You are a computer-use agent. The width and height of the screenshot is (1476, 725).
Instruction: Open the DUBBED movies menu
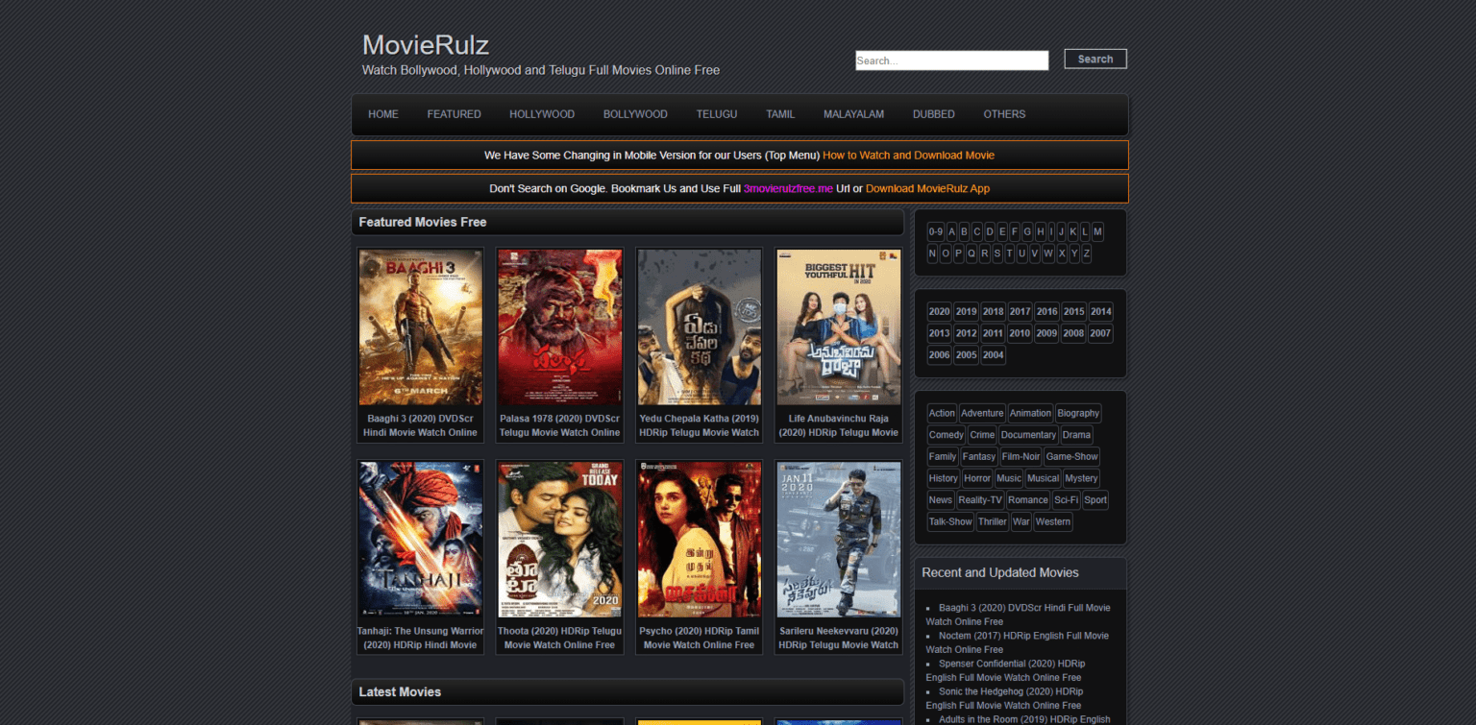coord(934,114)
